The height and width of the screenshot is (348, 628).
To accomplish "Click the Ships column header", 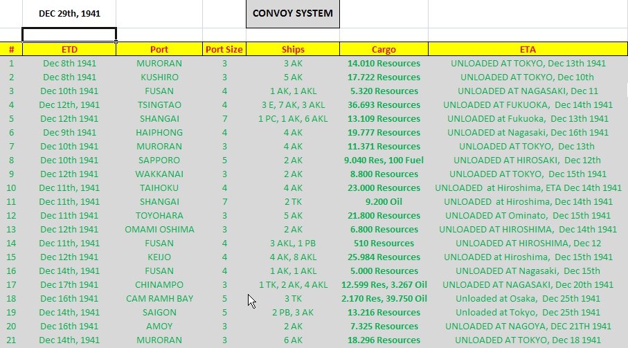I will click(293, 49).
